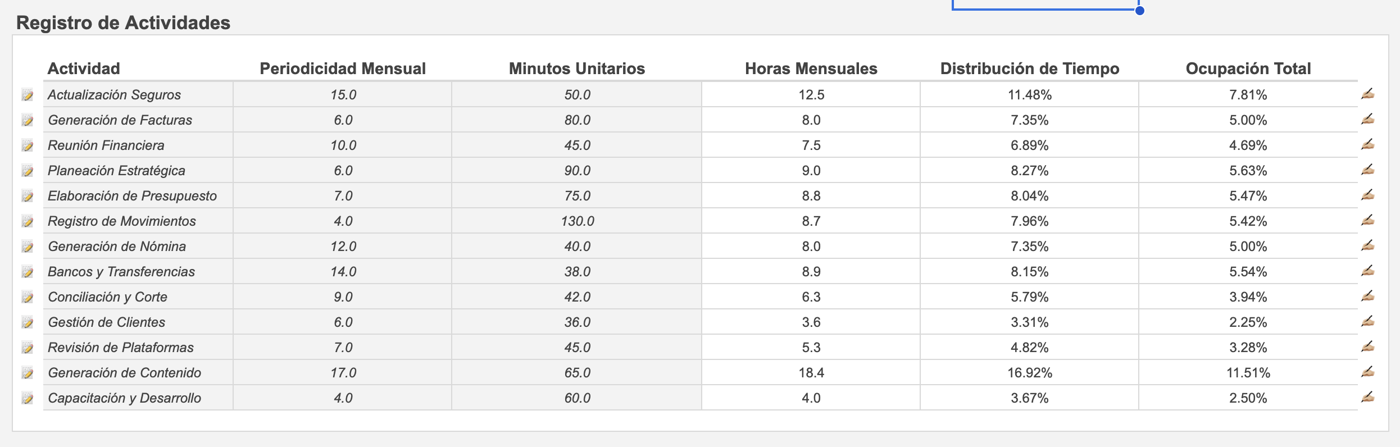Select the Minutos Unitarios column header

577,69
